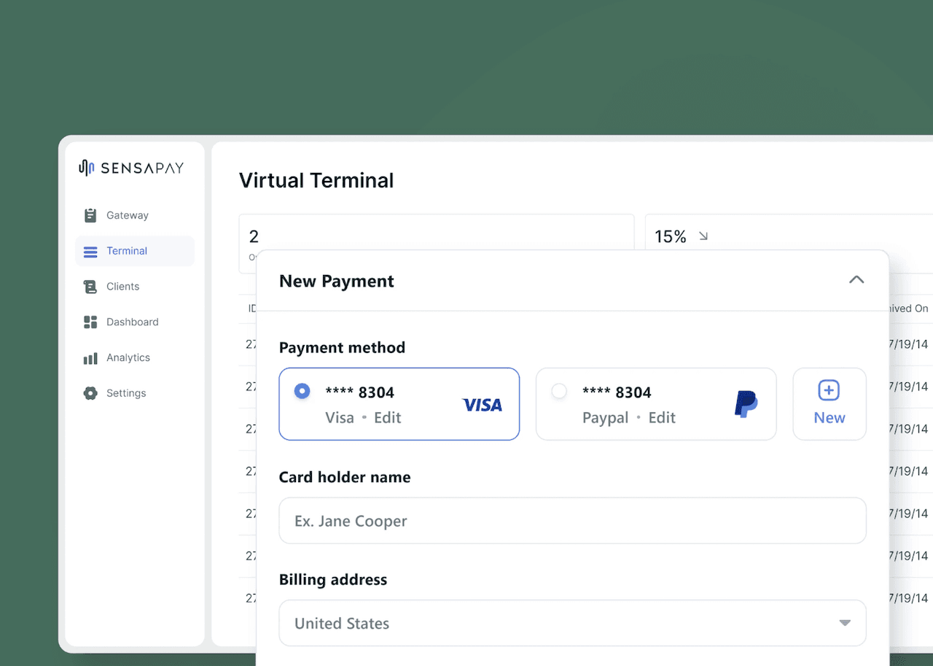Click the PayPal logo

(x=745, y=403)
